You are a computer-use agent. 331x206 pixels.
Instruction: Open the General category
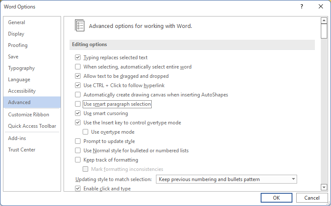[x=32, y=22]
